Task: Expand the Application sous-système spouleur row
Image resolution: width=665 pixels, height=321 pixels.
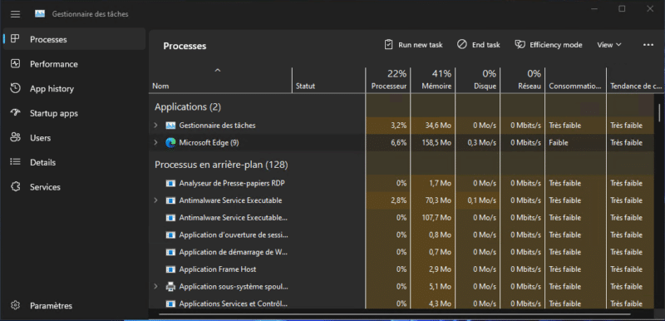Action: (155, 287)
